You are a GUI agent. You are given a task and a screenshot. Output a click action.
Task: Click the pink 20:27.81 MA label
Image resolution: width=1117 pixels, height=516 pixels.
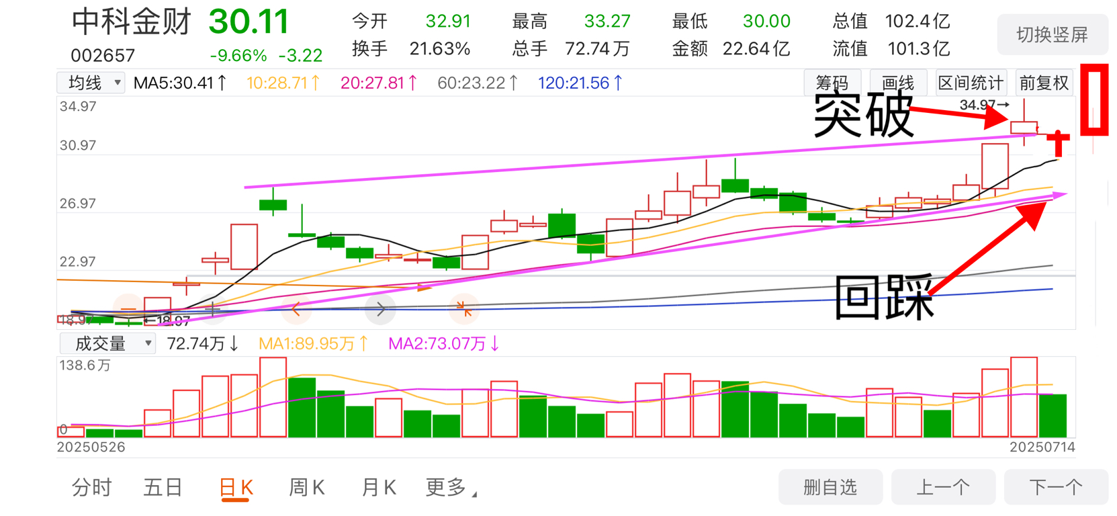click(x=379, y=83)
